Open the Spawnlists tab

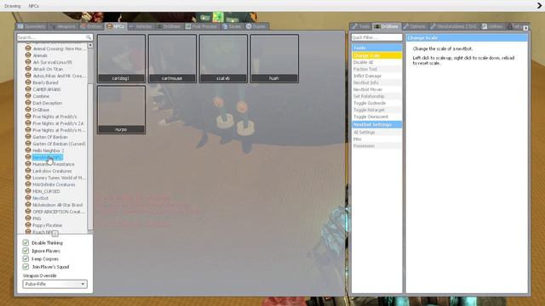pyautogui.click(x=32, y=26)
